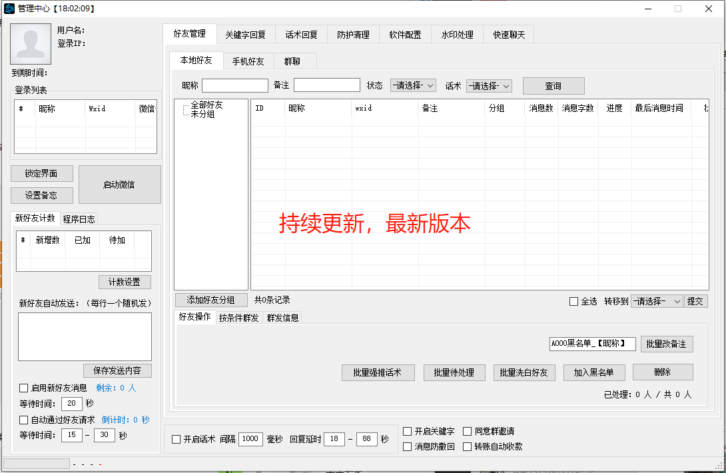
Task: Open the 转移到 dropdown
Action: pos(657,302)
